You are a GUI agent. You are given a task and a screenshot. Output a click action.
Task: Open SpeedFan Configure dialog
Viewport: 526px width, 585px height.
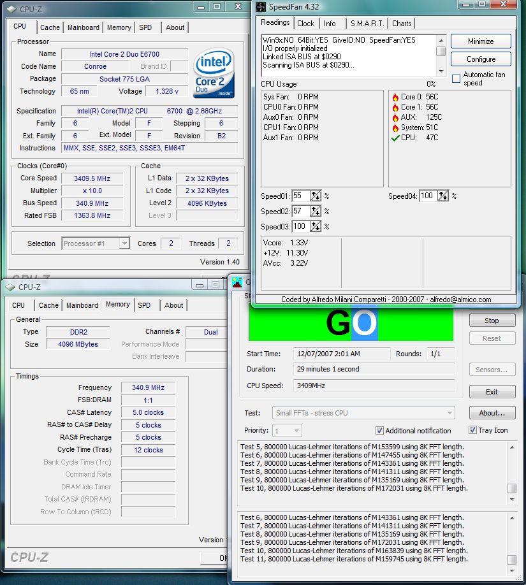coord(481,59)
